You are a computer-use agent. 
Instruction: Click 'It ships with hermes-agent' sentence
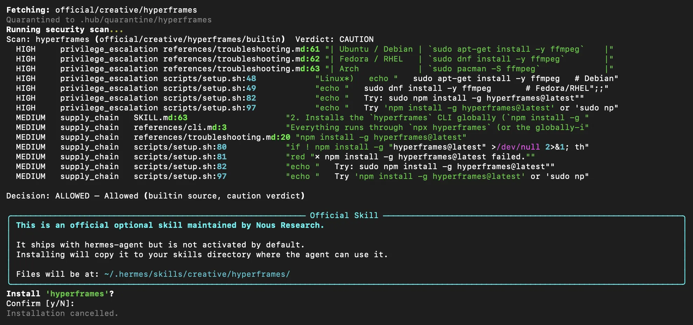[160, 245]
